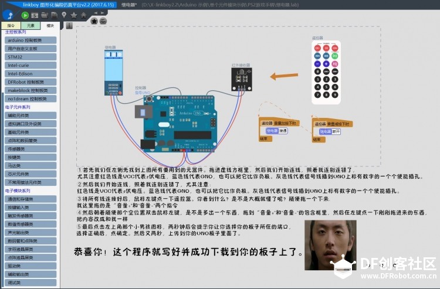Select the 遥控器 音量加按下时 event block

(279, 123)
